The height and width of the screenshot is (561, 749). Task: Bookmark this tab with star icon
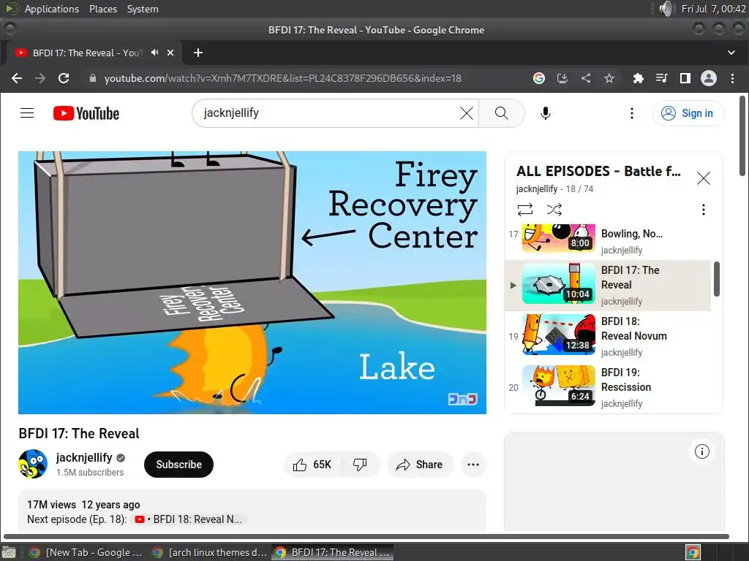609,78
